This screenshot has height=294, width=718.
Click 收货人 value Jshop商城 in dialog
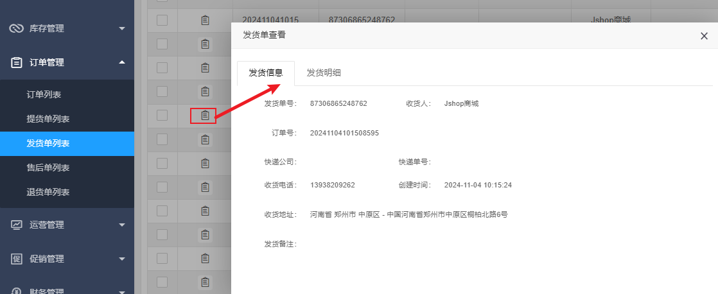[461, 103]
